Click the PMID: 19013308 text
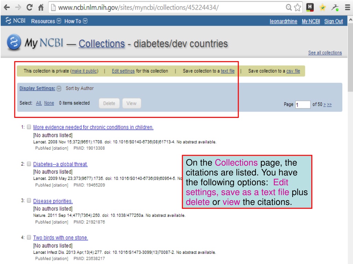This screenshot has width=353, height=264. coord(89,148)
